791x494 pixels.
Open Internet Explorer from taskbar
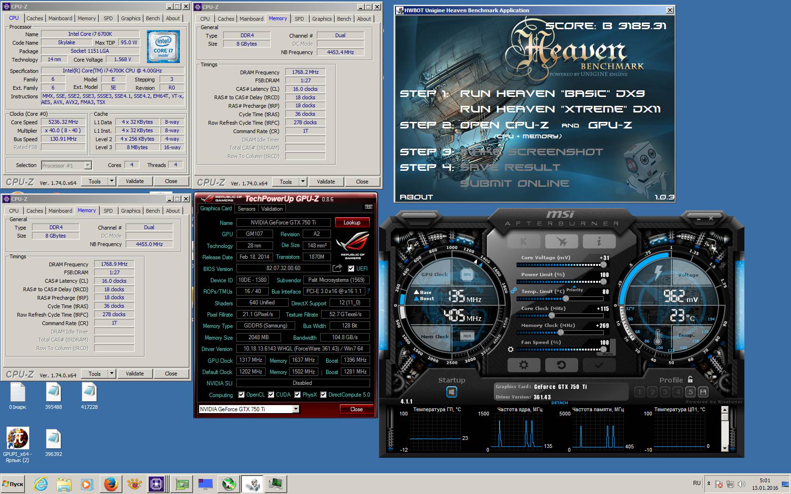click(x=41, y=484)
